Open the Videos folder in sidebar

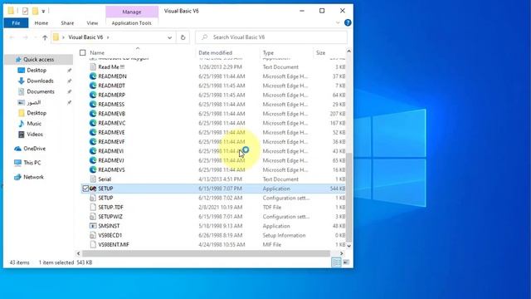tap(35, 135)
